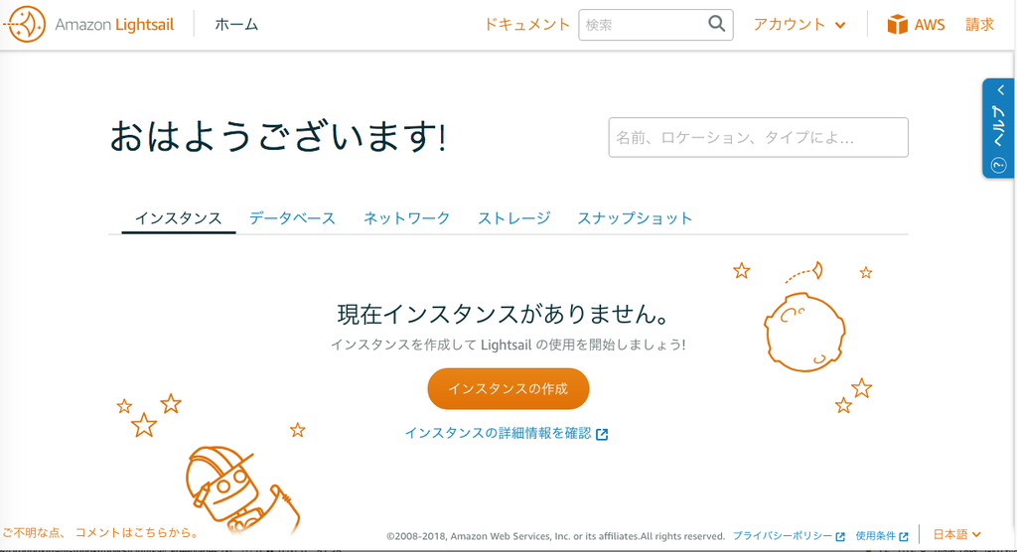Collapse the help side panel chevron

(x=1000, y=90)
